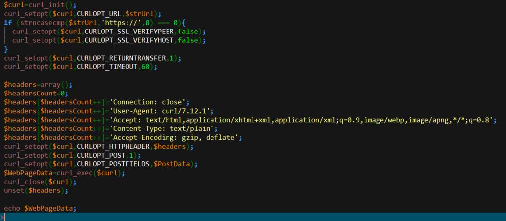The image size is (506, 221).
Task: Click CURLOPT_SSL_VERIFYPEER constant
Action: (130, 32)
